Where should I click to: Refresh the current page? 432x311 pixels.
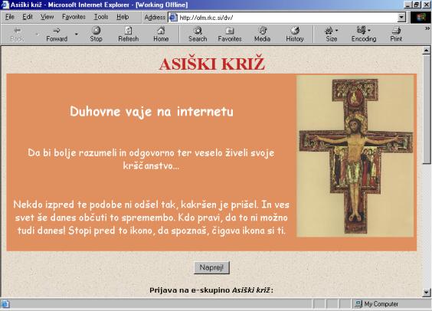click(129, 34)
